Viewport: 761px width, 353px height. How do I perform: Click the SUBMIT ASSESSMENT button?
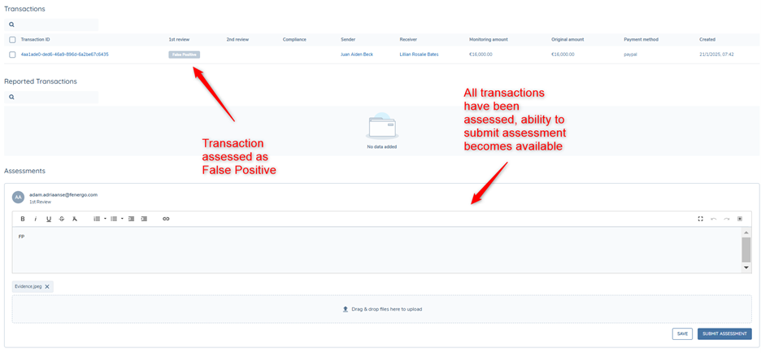(x=724, y=333)
